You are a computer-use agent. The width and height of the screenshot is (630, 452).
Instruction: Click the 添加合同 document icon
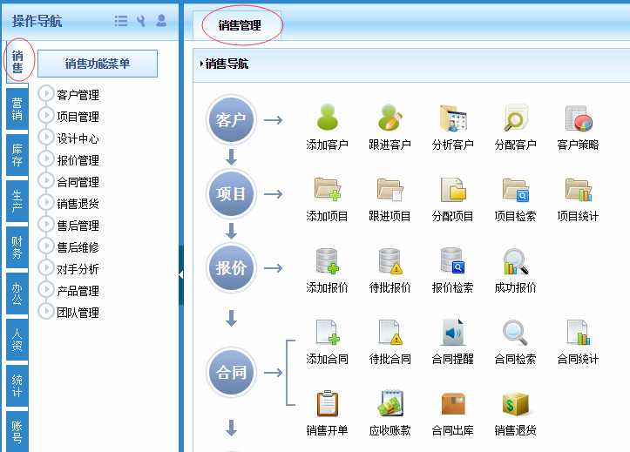(x=327, y=333)
